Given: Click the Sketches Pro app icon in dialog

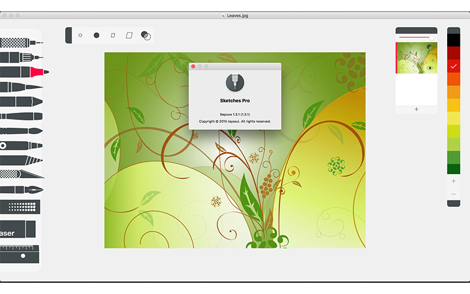Looking at the screenshot, I should pos(235,82).
